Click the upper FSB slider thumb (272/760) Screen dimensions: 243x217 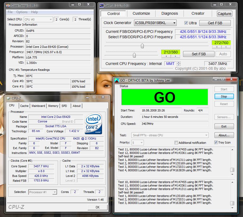142,46
